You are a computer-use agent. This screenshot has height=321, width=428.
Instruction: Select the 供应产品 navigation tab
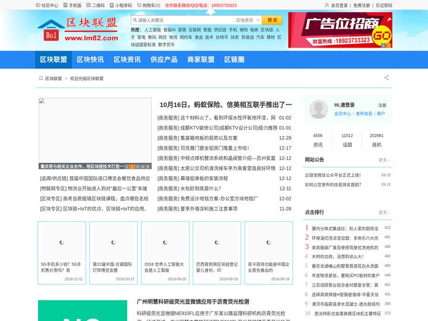coord(164,59)
